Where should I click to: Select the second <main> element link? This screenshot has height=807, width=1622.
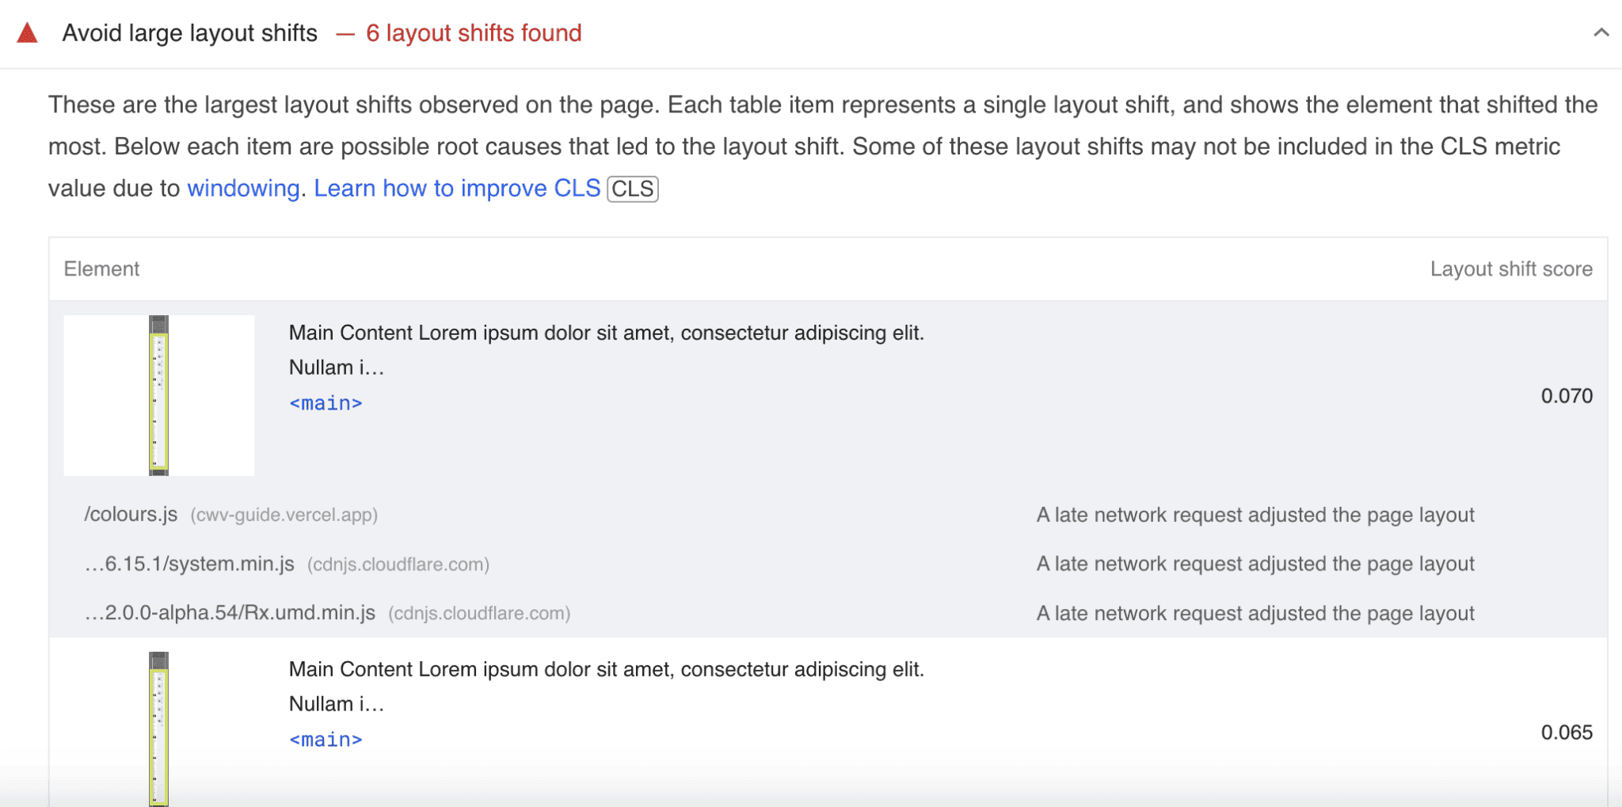[325, 739]
